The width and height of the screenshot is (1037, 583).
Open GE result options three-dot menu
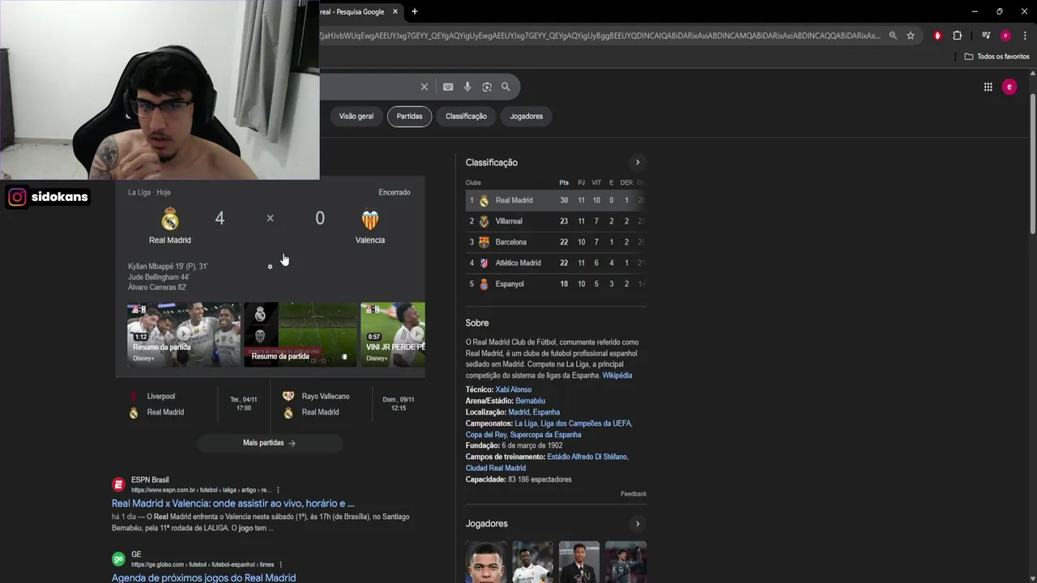281,564
